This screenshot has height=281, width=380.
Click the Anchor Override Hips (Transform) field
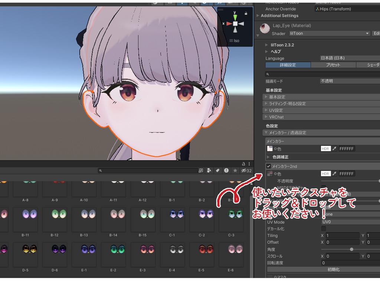pyautogui.click(x=347, y=9)
